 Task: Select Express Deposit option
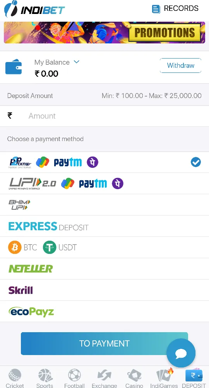(104, 226)
